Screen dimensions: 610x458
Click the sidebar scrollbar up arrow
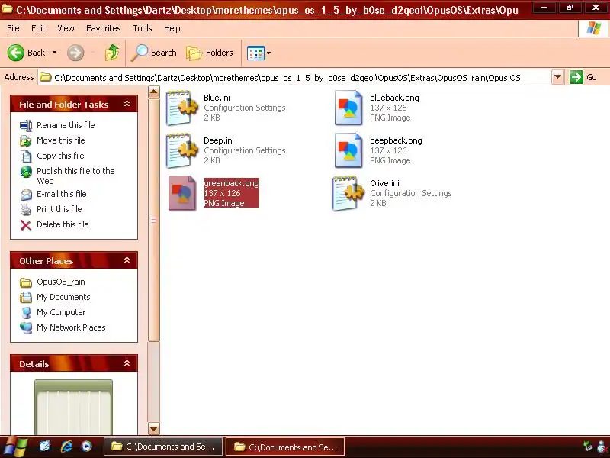click(x=154, y=92)
